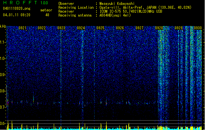The image size is (205, 130).
Task: Click the 1.0 kHz axis label
Action: click(3, 58)
